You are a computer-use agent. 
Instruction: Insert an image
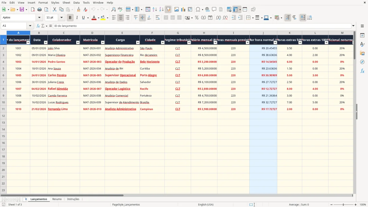(177, 10)
